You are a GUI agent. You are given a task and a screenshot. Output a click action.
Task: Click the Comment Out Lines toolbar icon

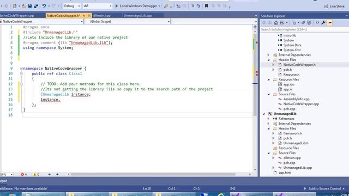coord(192,6)
